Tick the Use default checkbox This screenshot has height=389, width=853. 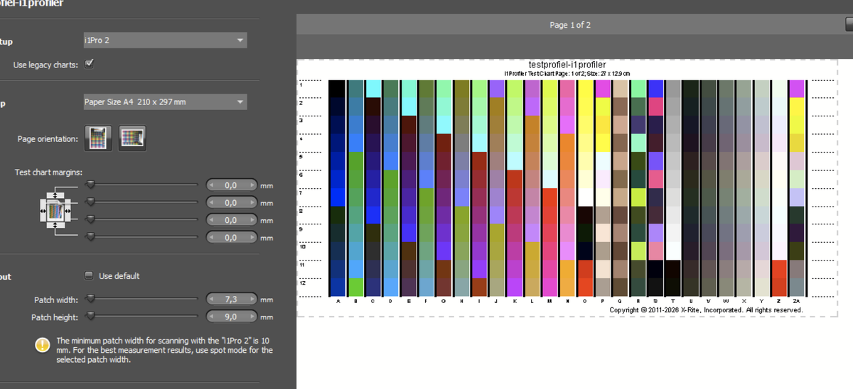[x=89, y=275]
